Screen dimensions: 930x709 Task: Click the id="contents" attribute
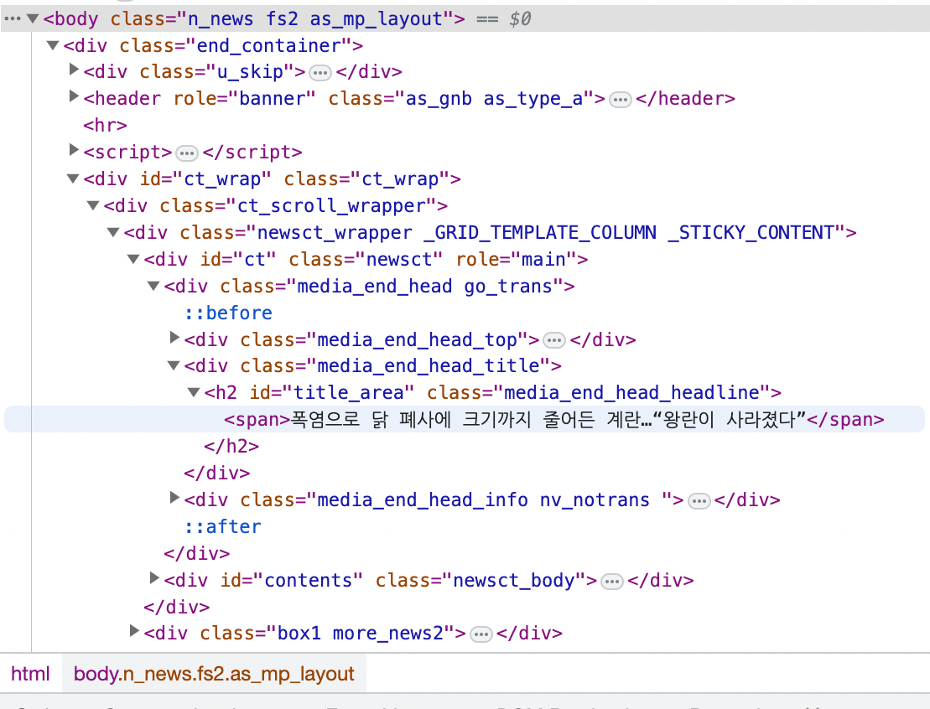(292, 581)
